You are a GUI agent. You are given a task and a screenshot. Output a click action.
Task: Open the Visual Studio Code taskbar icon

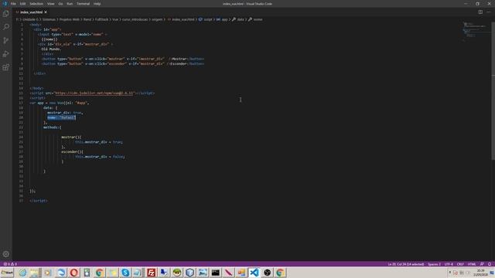pyautogui.click(x=254, y=273)
